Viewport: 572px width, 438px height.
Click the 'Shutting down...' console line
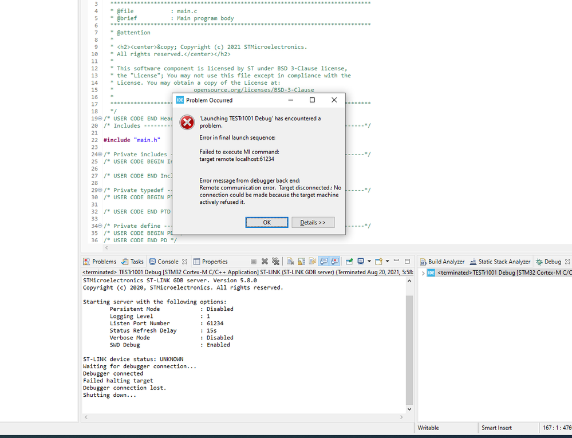pyautogui.click(x=109, y=395)
